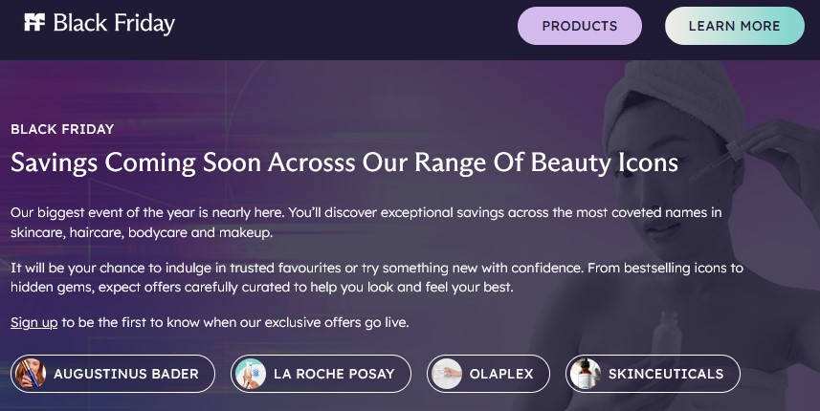Click the Black Friday logo text

point(114,24)
